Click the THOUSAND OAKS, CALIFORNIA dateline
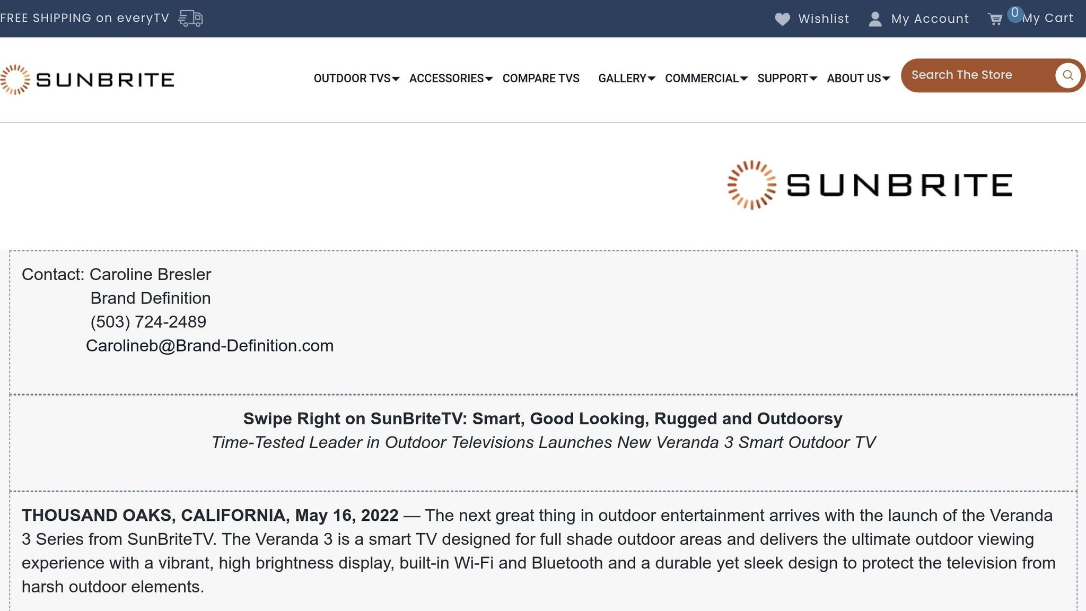Image resolution: width=1086 pixels, height=611 pixels. pyautogui.click(x=210, y=516)
